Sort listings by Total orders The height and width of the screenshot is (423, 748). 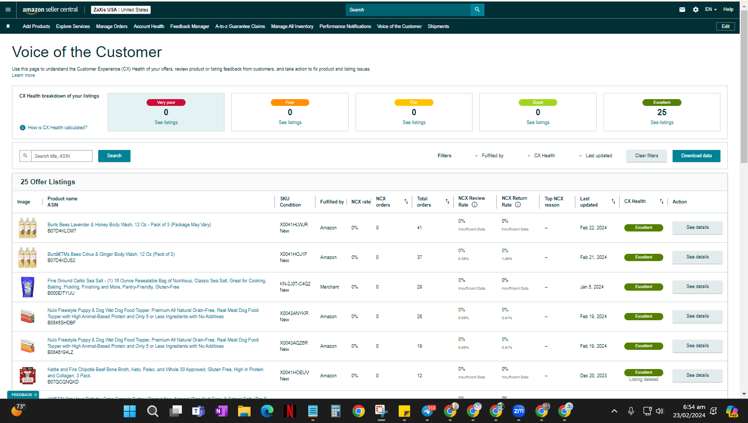[x=447, y=201]
